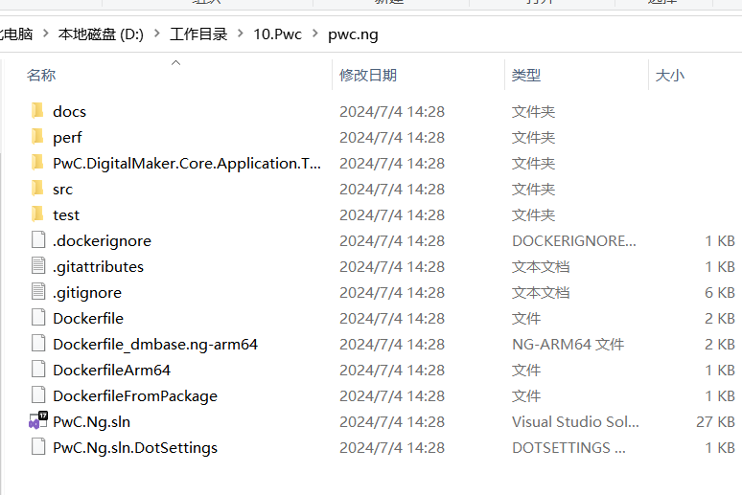Sort by the 类型 column header
Screen dimensions: 742x495
click(526, 76)
